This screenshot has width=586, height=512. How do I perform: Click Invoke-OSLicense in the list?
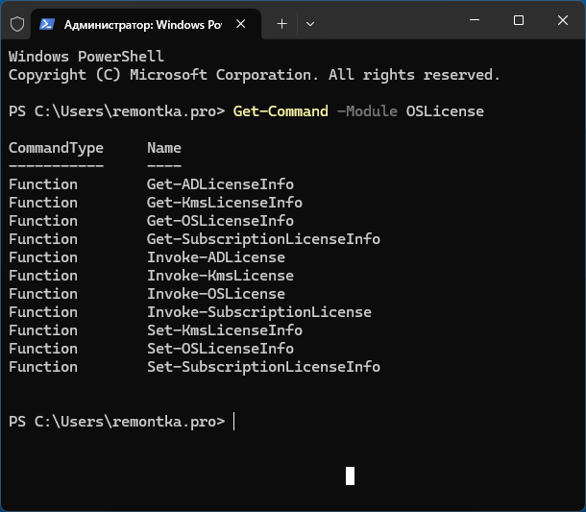[216, 294]
